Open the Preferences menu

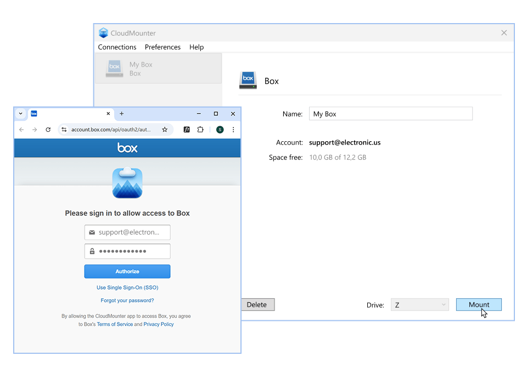(x=162, y=47)
